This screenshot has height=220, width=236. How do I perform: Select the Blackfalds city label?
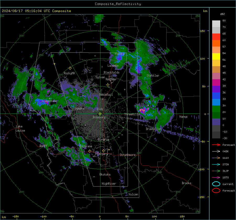coord(111,72)
